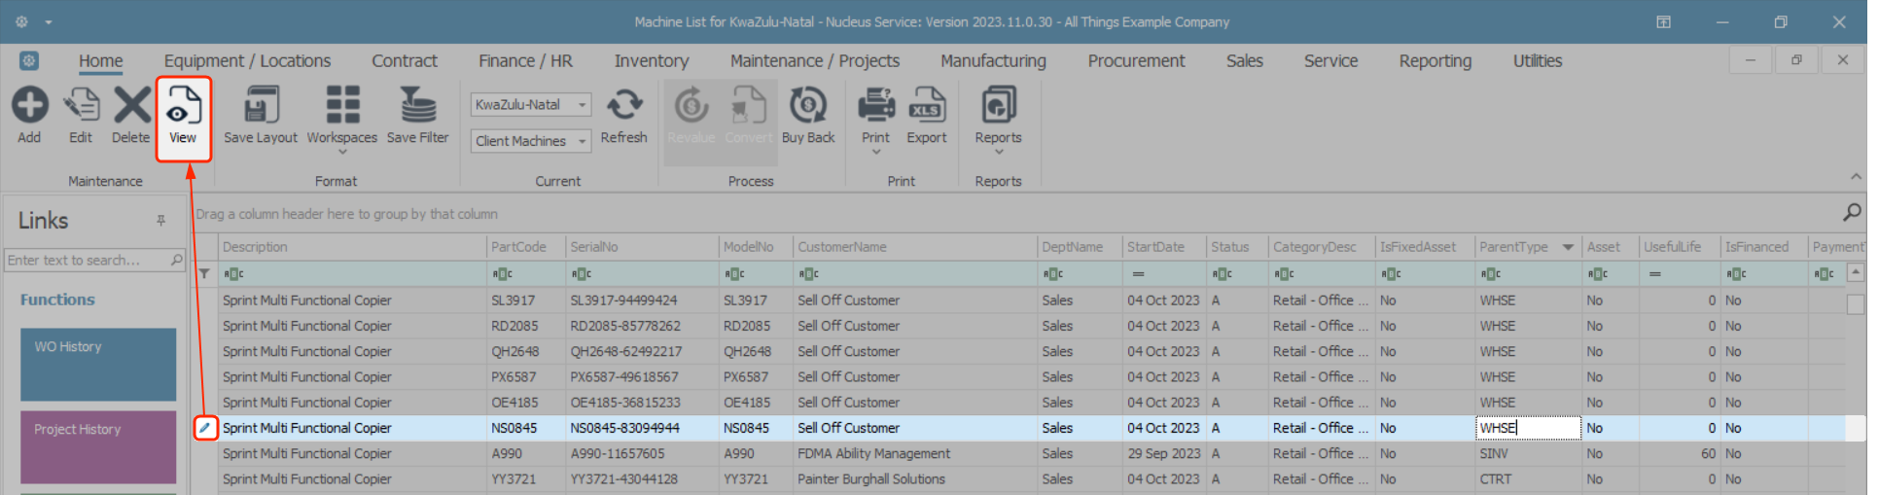Screen dimensions: 1879x495
Task: Click the Buy Back icon
Action: tap(807, 105)
